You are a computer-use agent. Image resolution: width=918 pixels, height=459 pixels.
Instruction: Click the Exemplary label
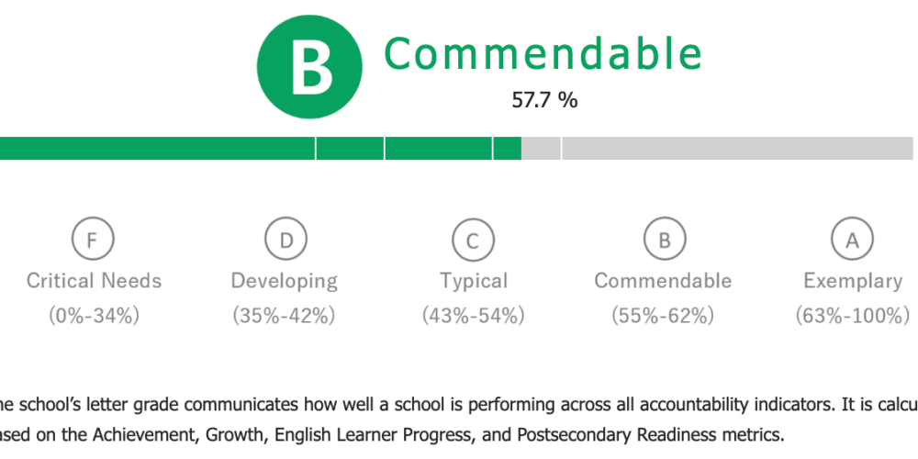(x=853, y=282)
